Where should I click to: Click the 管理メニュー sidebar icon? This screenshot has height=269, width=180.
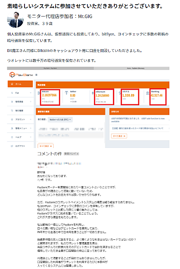(12, 128)
